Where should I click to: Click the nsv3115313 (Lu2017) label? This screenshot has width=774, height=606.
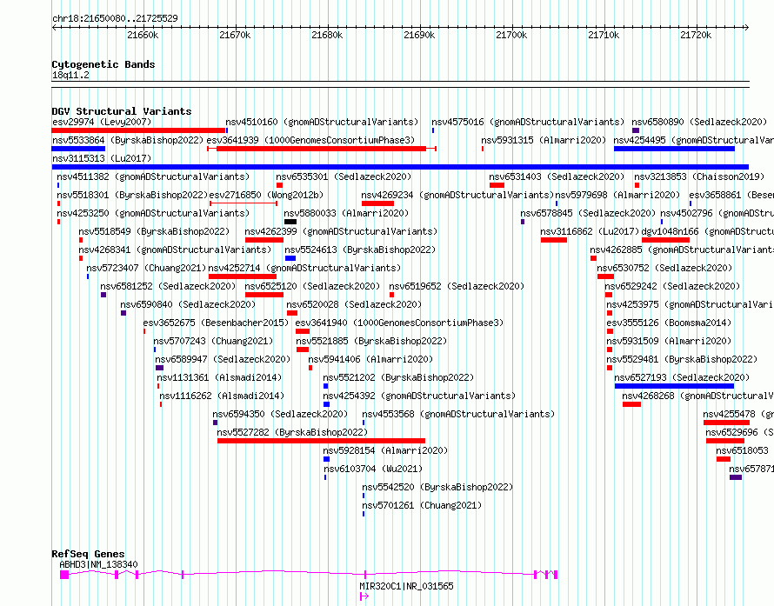pyautogui.click(x=102, y=158)
